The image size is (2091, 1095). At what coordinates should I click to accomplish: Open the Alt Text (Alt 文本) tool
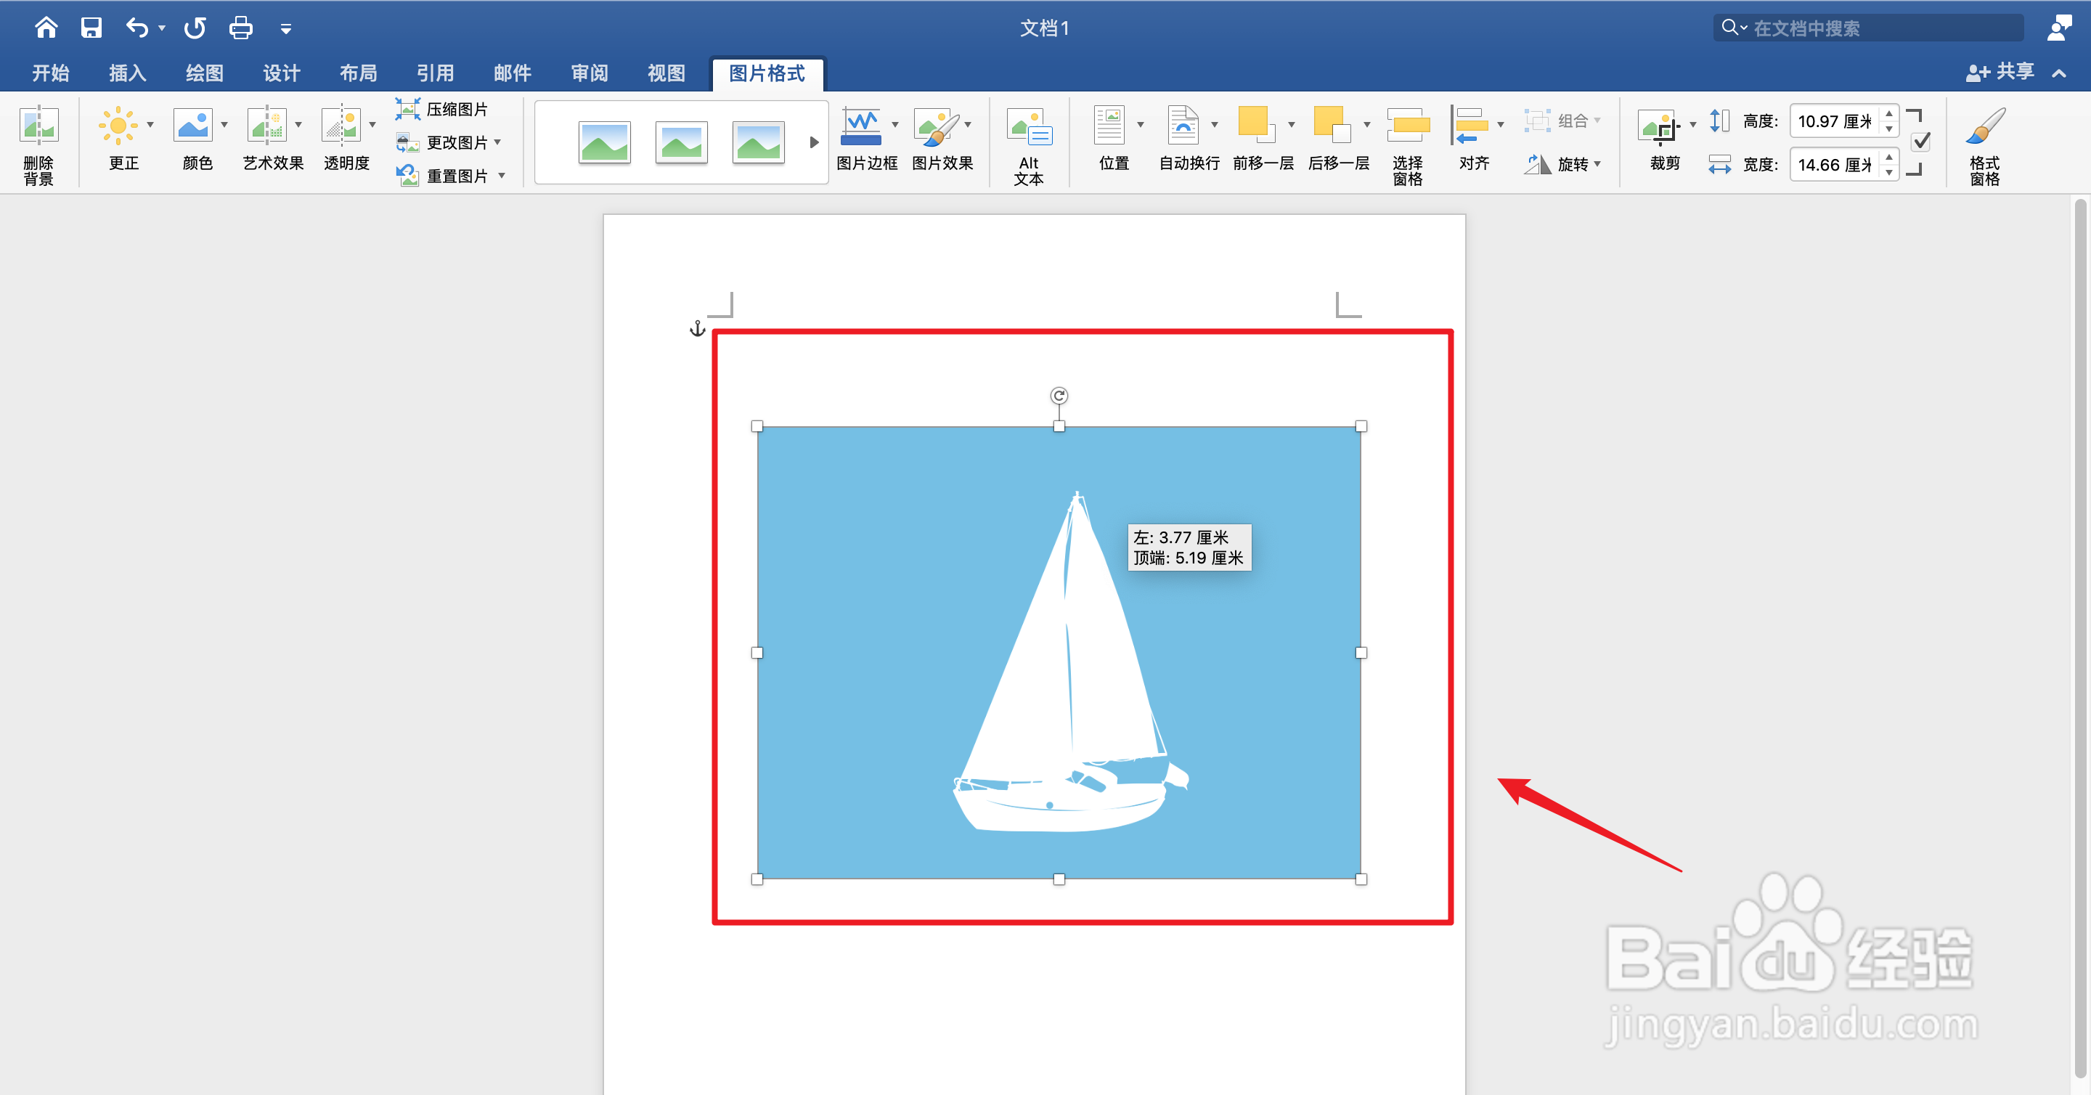click(1029, 128)
